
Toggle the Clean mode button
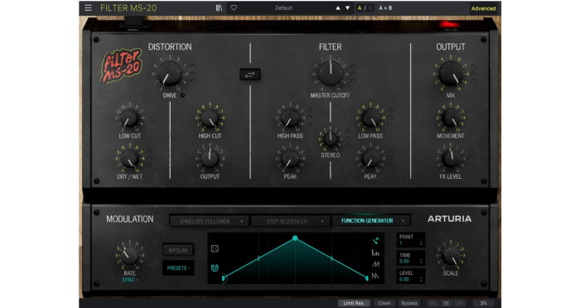(384, 303)
